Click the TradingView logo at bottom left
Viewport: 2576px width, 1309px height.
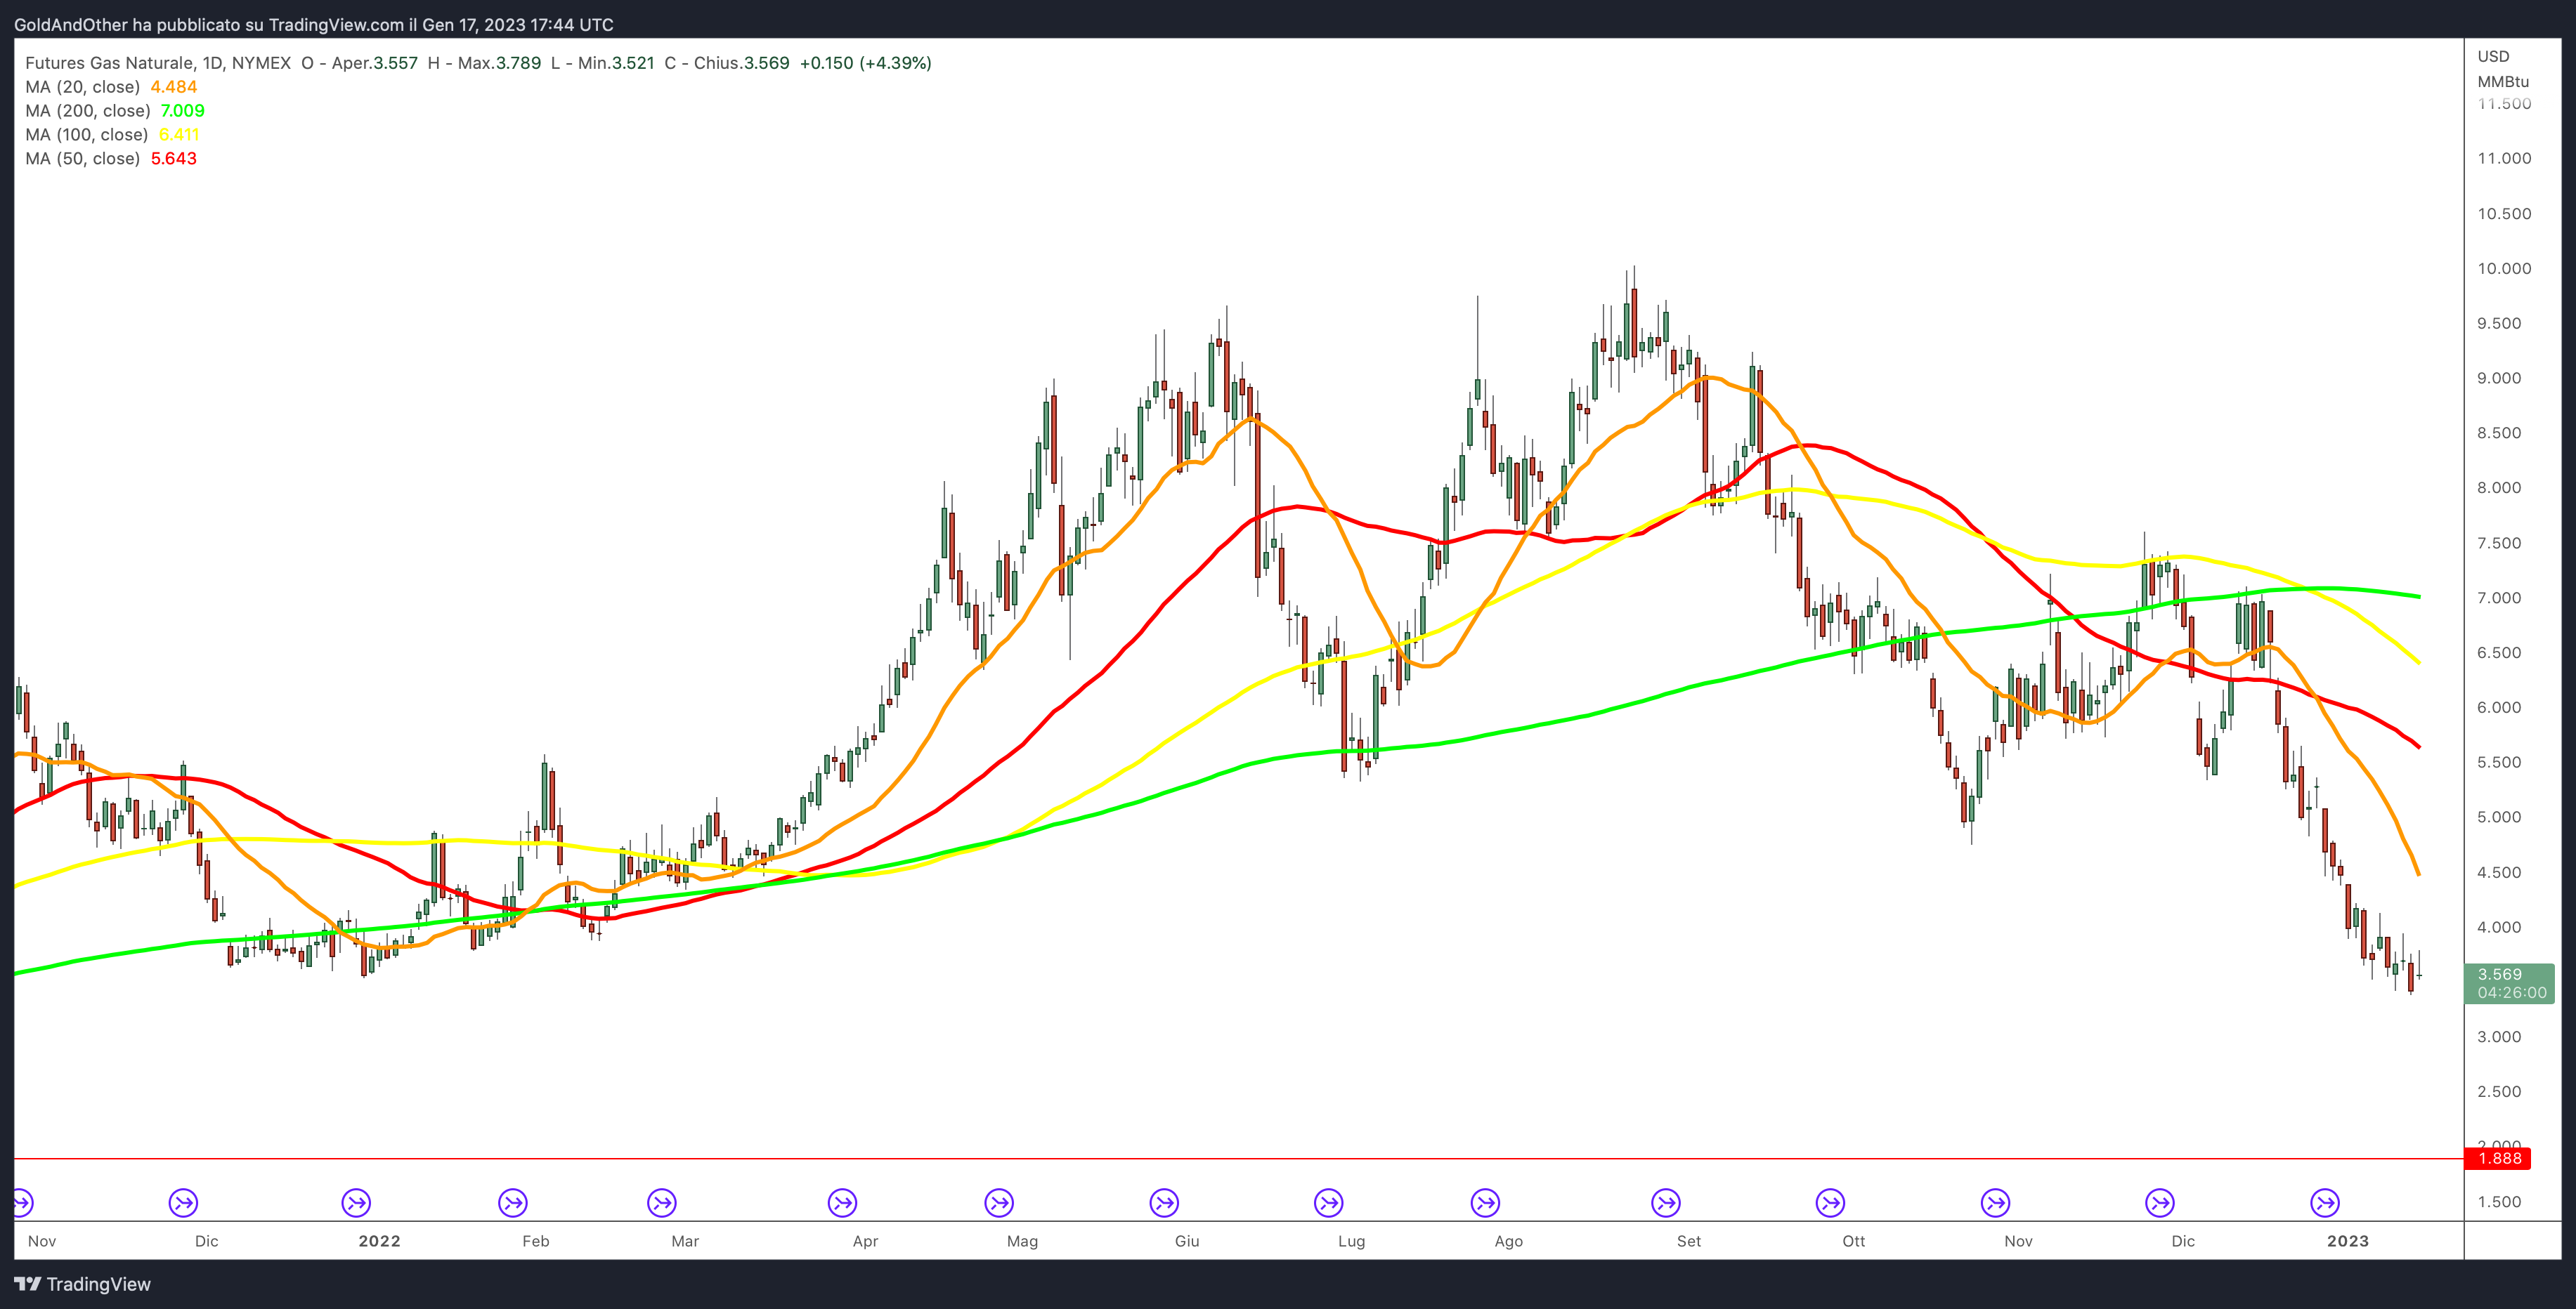83,1284
